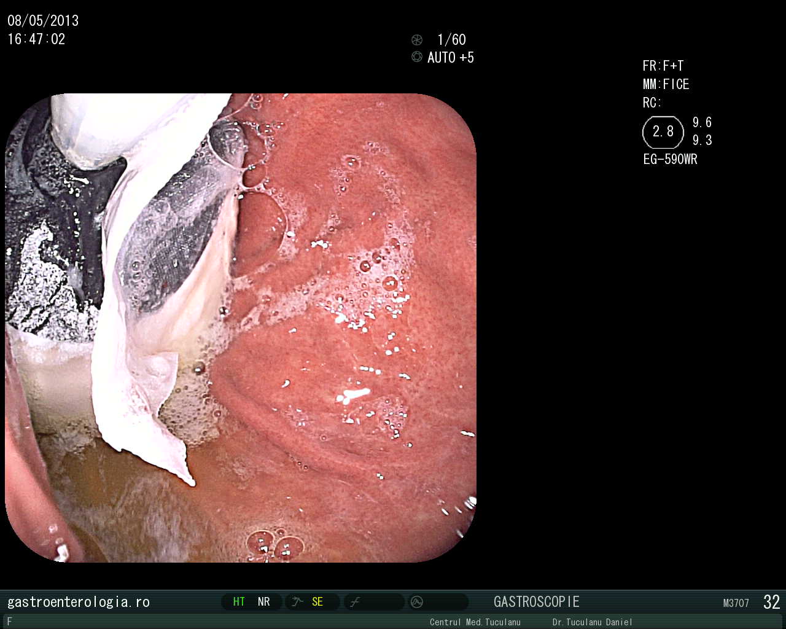Viewport: 786px width, 629px height.
Task: Click the shutter speed icon beside 1/60
Action: 417,40
